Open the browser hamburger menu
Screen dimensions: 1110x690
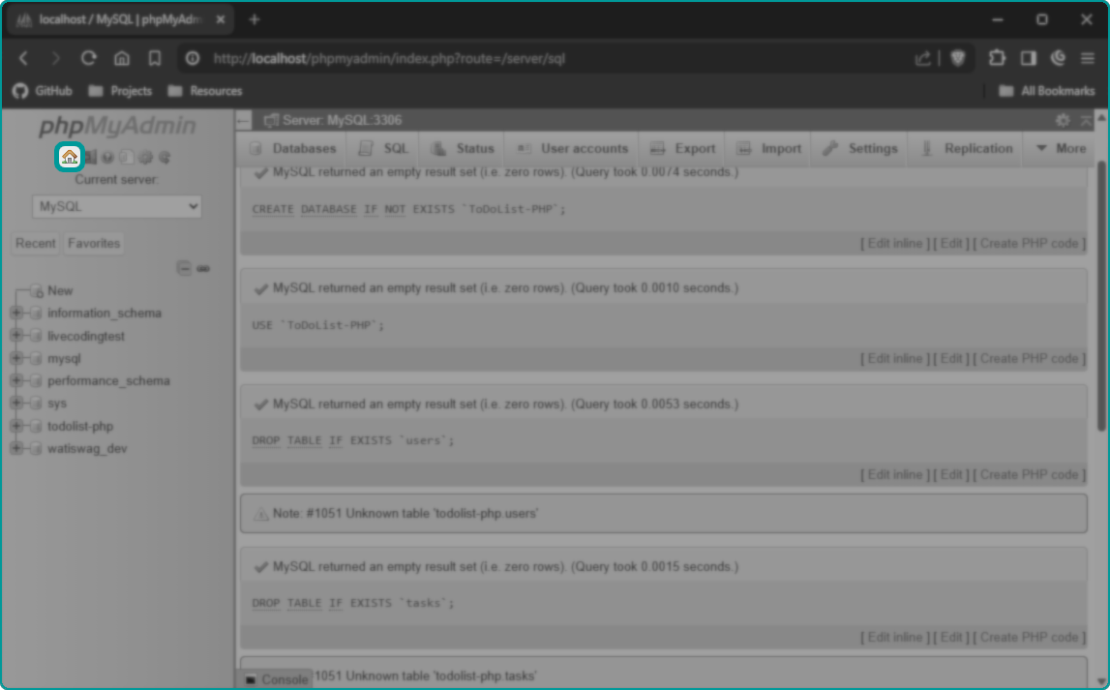tap(1088, 58)
